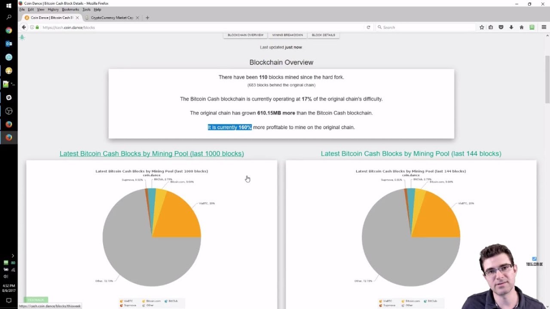
Task: Open the Tools menu
Action: [86, 9]
